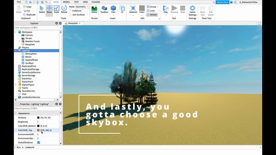Switch to the PLUGINS ribbon tab
Screen dimensions: 276x155
96,2
